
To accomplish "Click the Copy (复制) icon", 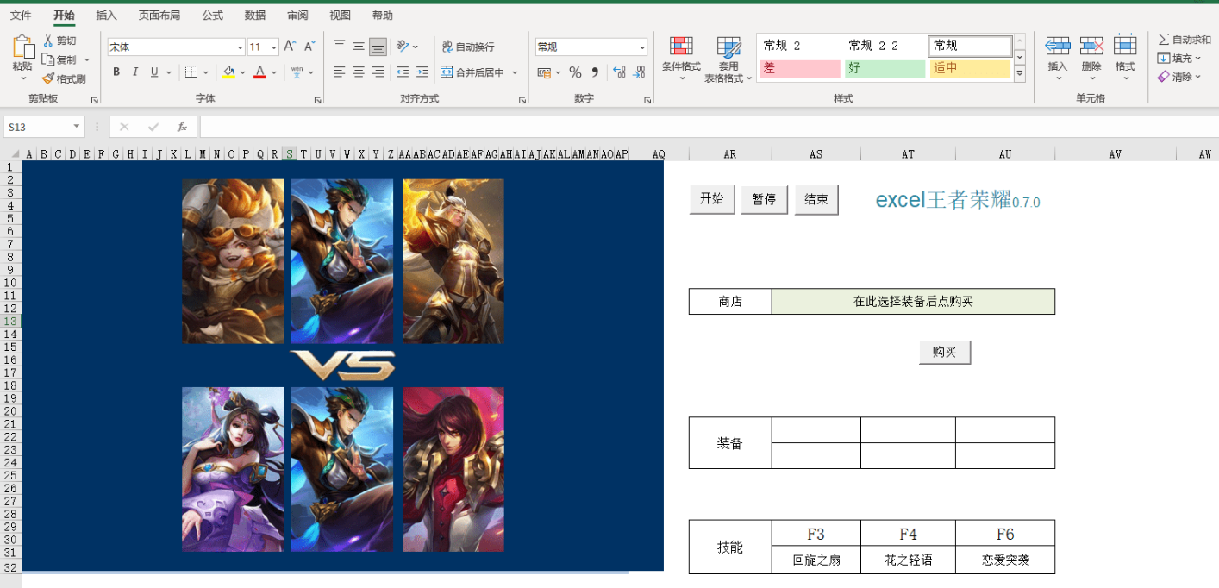I will [x=48, y=59].
